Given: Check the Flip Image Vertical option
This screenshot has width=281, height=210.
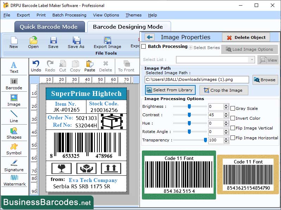Looking at the screenshot, I should point(233,128).
